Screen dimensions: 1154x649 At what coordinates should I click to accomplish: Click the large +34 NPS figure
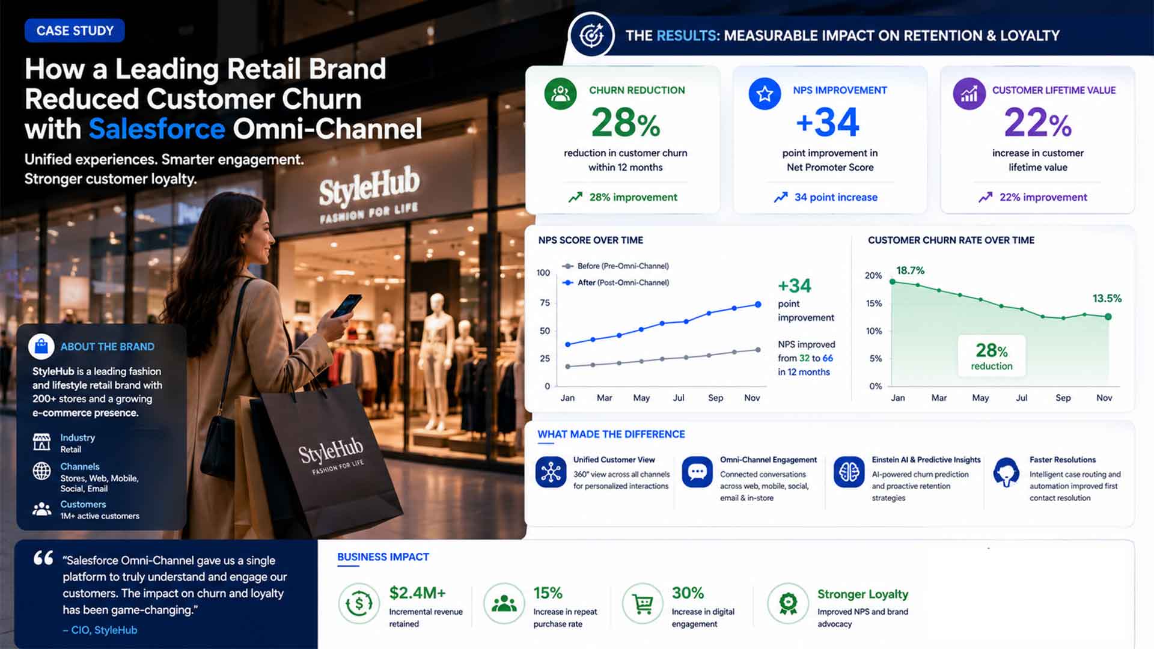828,122
